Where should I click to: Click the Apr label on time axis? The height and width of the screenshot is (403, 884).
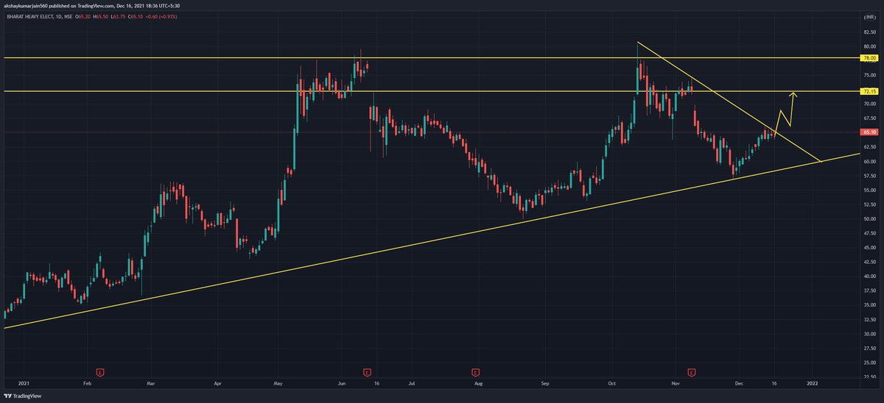218,383
